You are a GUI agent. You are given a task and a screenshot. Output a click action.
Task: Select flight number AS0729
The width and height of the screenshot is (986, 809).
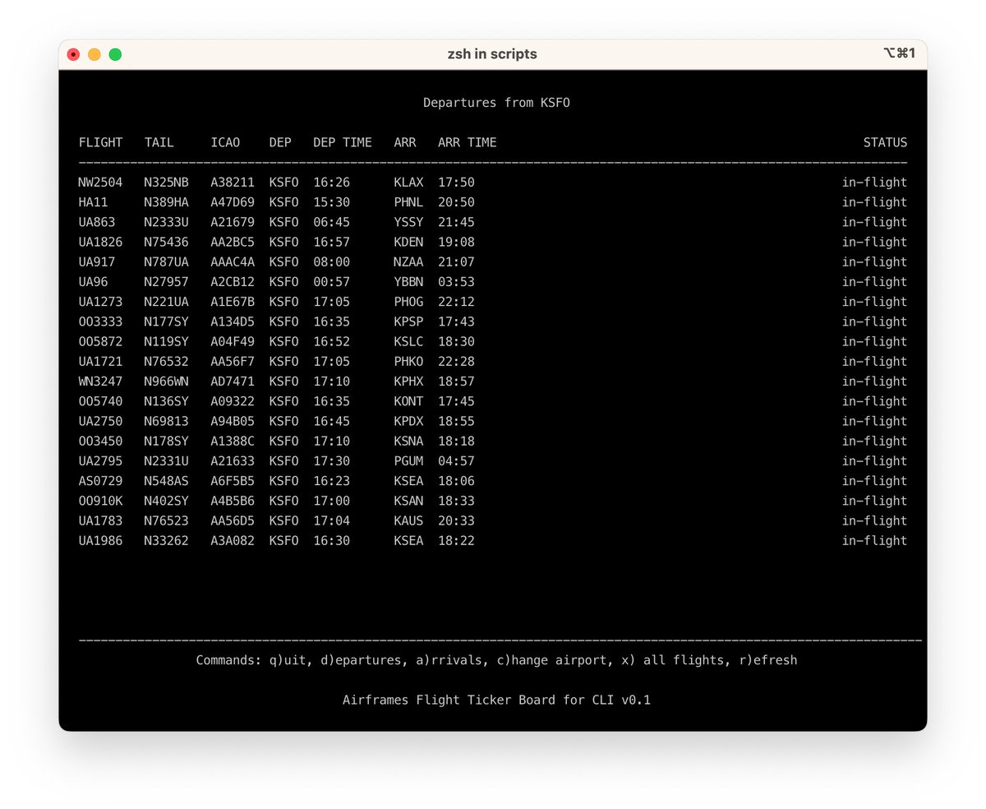pos(100,481)
